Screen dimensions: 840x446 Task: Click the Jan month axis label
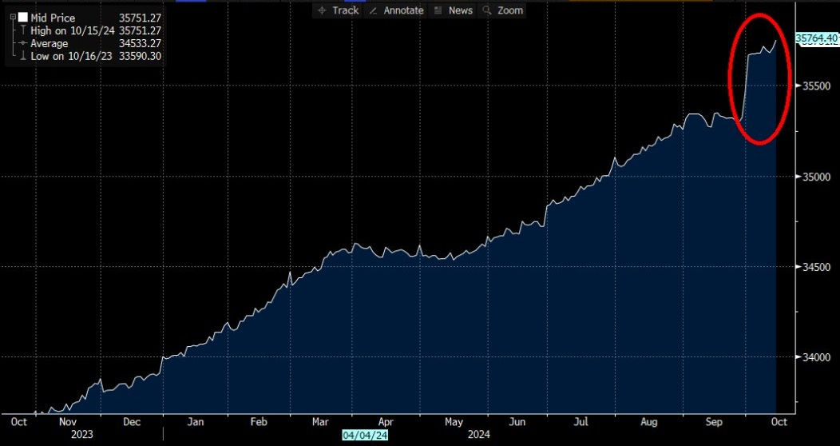pos(196,422)
